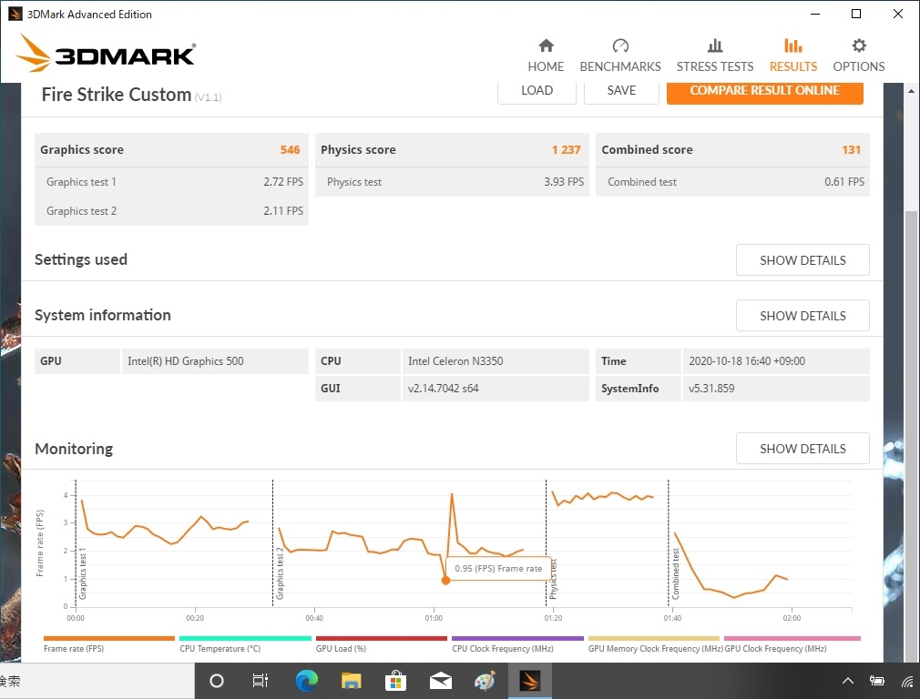Go to the HOME tab

[546, 56]
